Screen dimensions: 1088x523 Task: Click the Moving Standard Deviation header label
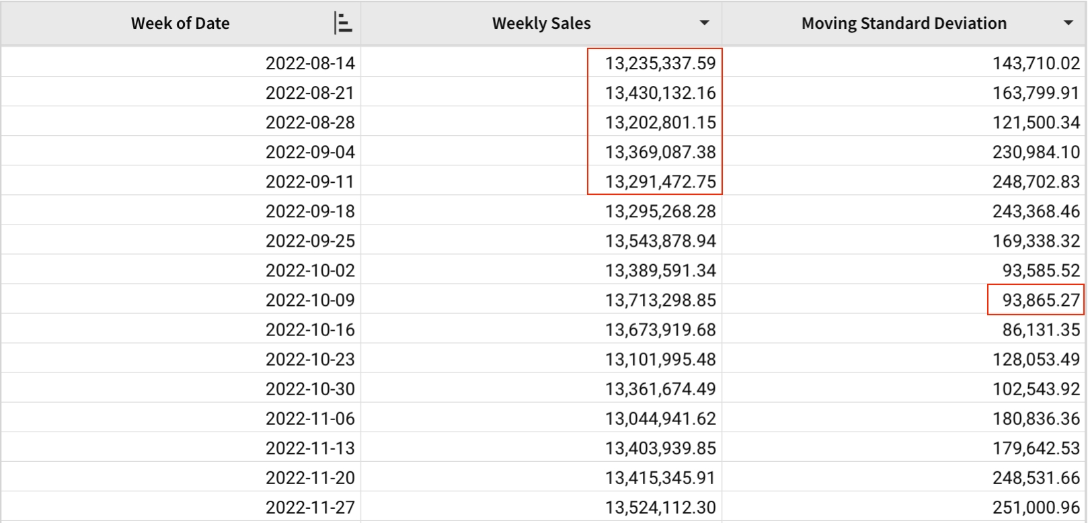point(903,24)
